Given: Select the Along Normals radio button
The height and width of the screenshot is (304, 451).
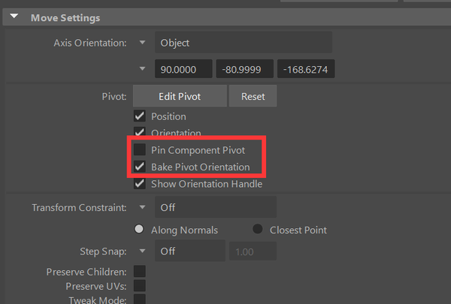Looking at the screenshot, I should 138,230.
